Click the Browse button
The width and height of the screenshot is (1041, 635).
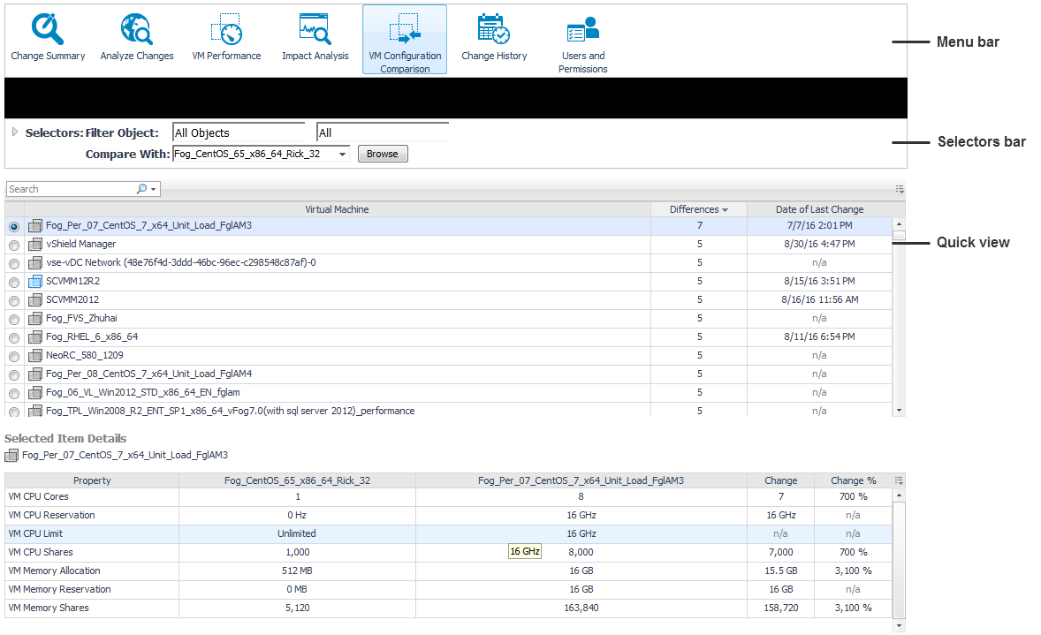[x=383, y=154]
